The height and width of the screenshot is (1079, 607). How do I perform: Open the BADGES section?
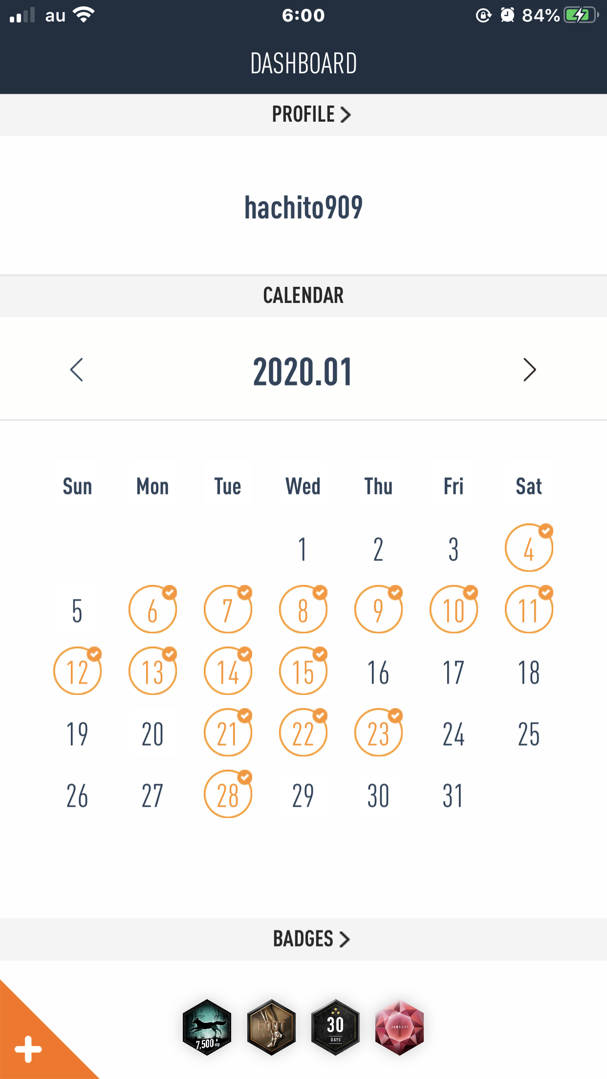pyautogui.click(x=311, y=939)
